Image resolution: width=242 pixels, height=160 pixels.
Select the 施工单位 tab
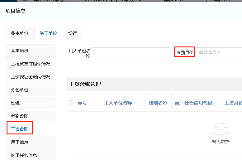click(x=48, y=33)
